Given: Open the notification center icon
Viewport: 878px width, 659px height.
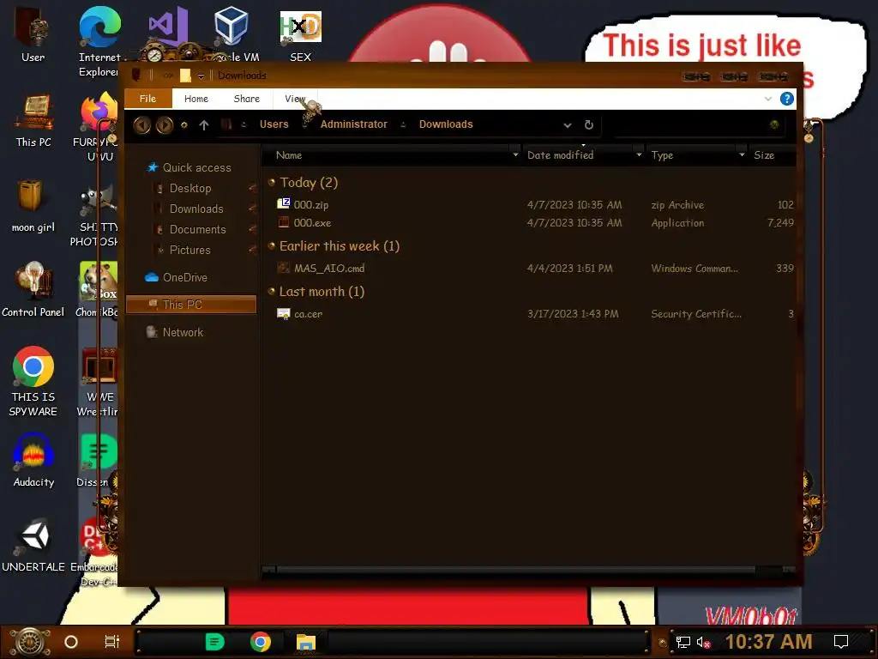Looking at the screenshot, I should point(841,642).
